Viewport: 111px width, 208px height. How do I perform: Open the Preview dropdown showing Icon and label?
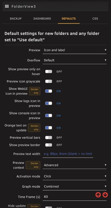[x=75, y=50]
